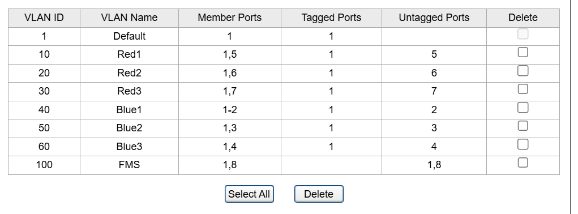
Task: Check the delete box for VLAN Red3
Action: tap(523, 89)
